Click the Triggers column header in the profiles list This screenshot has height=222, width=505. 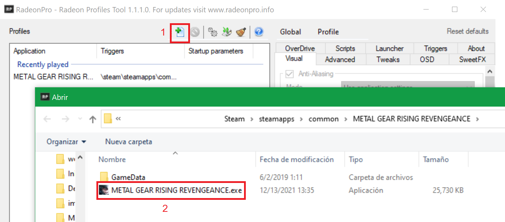(141, 51)
